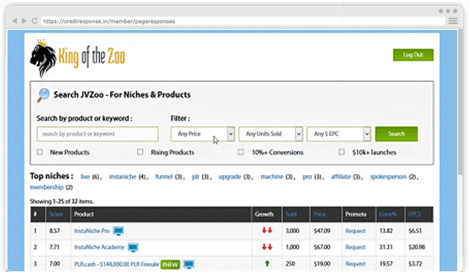469x272 pixels.
Task: Click the page vertical scrollbar thumb
Action: (x=460, y=103)
